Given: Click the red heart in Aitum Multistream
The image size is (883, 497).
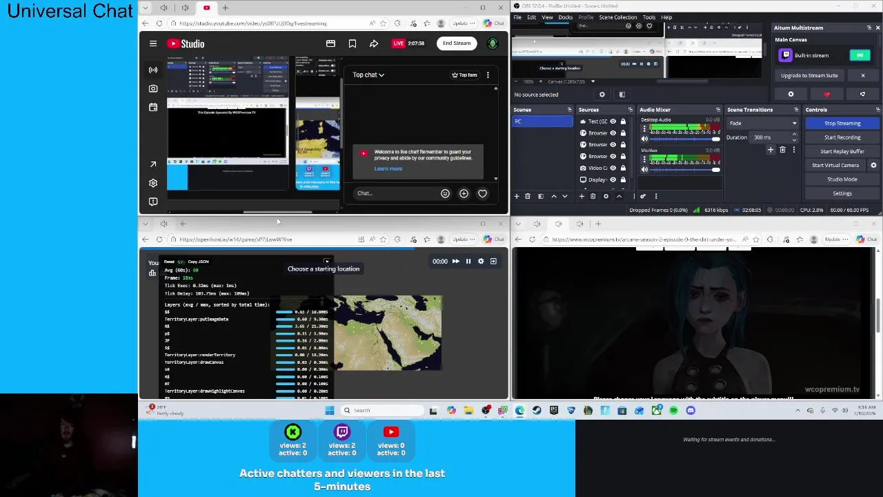Looking at the screenshot, I should pyautogui.click(x=826, y=95).
